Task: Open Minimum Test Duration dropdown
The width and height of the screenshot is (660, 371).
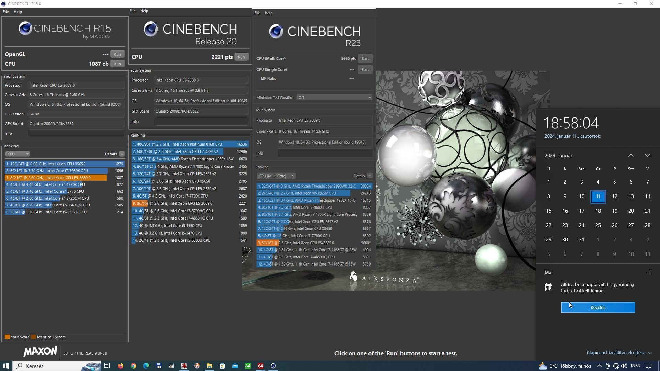Action: (x=334, y=98)
